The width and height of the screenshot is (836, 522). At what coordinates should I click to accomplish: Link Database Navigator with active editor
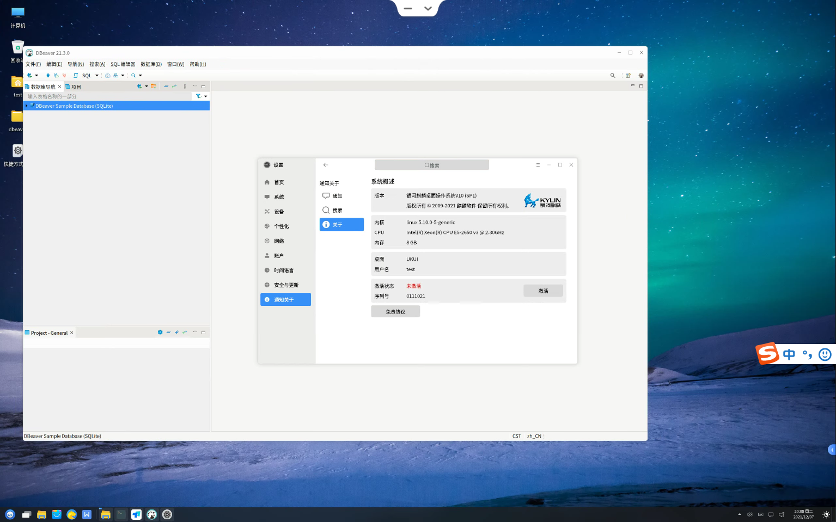(x=174, y=86)
